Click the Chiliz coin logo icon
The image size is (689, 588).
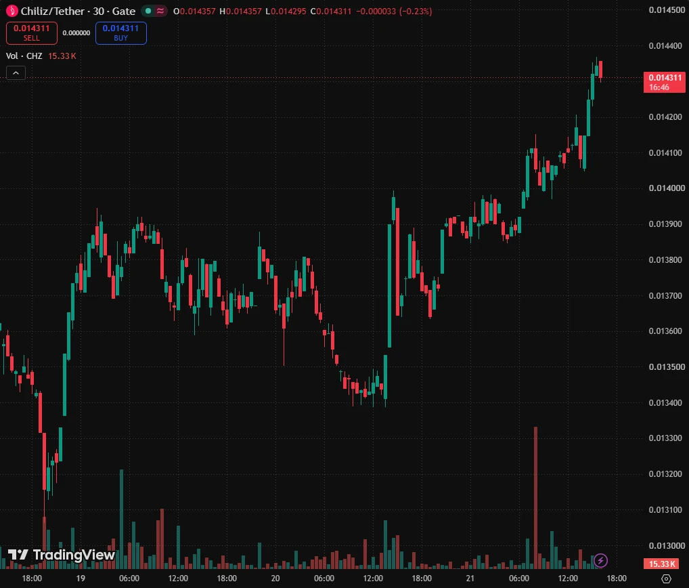pyautogui.click(x=12, y=11)
